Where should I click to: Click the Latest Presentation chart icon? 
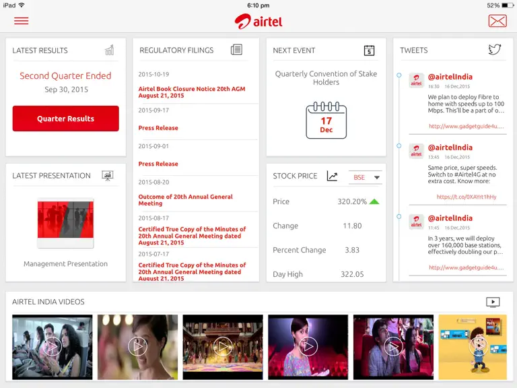(108, 176)
